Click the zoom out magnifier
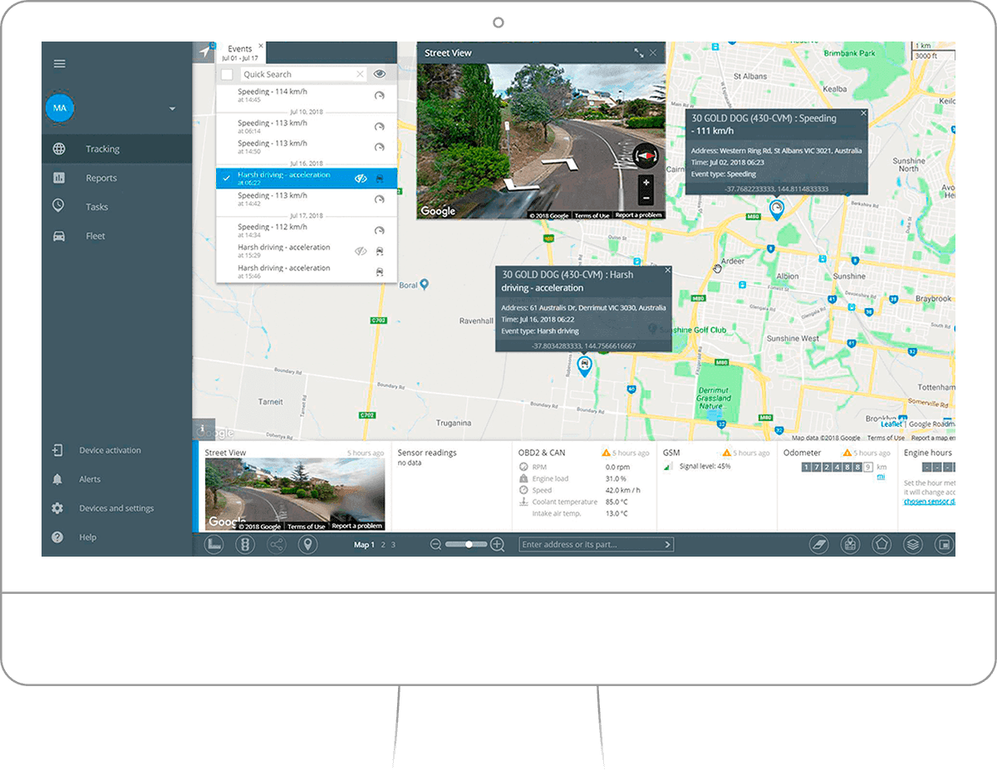Viewport: 997px width, 775px height. click(x=436, y=545)
